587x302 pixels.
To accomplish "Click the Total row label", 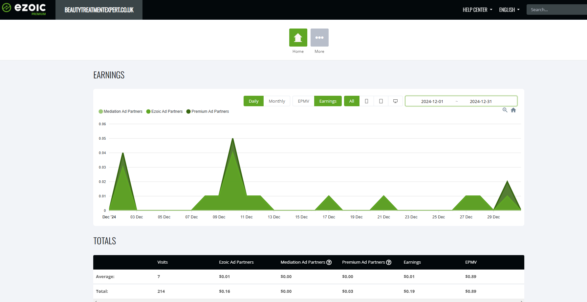I will 102,291.
